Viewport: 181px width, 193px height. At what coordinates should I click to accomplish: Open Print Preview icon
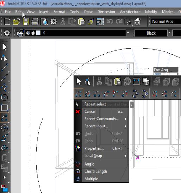[x=44, y=21]
